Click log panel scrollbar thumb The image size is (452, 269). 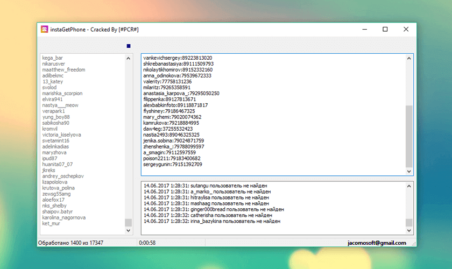pyautogui.click(x=409, y=223)
